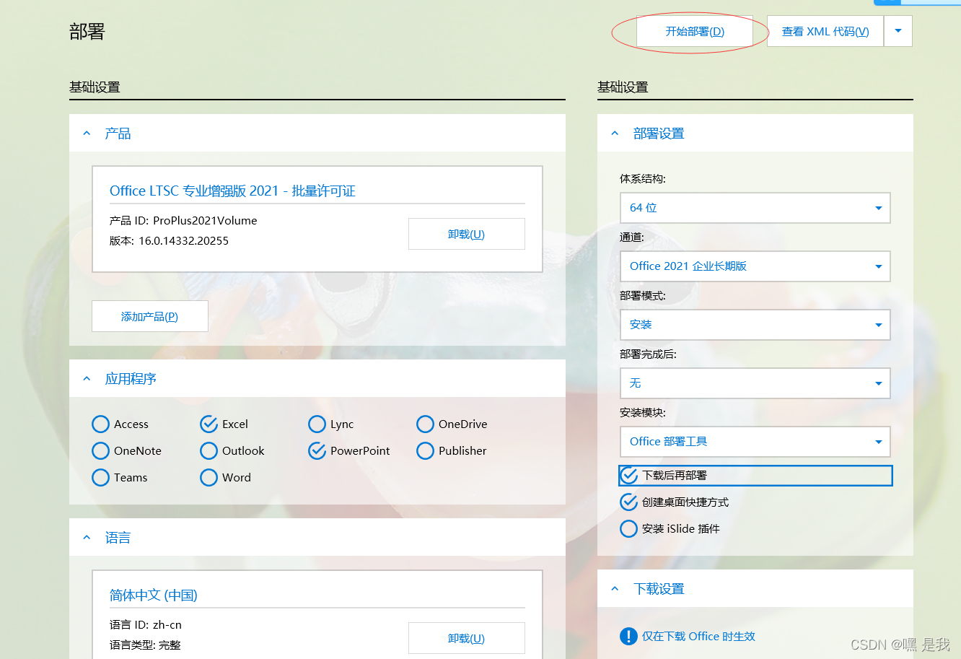Open the dropdown arrow beside 查看 XML 代码

pos(898,31)
